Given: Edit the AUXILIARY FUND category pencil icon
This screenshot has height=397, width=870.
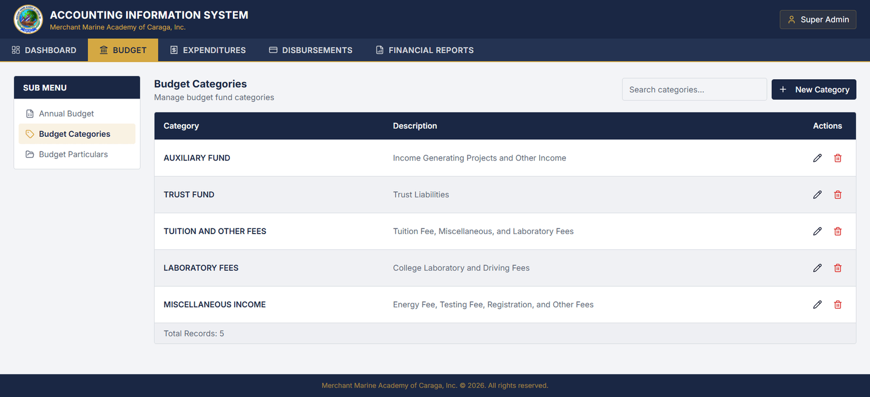Looking at the screenshot, I should (817, 158).
